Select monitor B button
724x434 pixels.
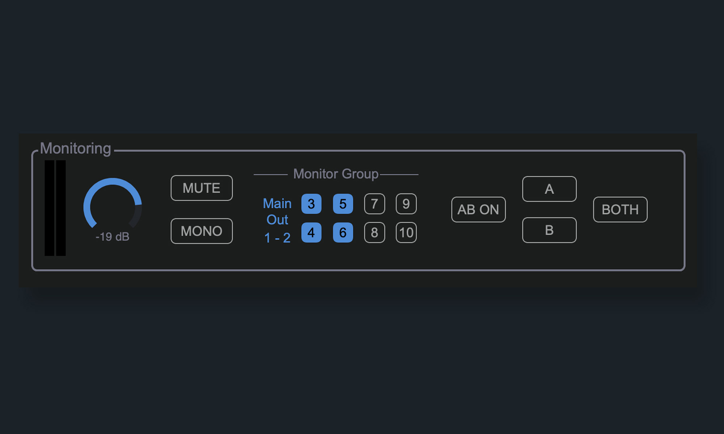(549, 230)
